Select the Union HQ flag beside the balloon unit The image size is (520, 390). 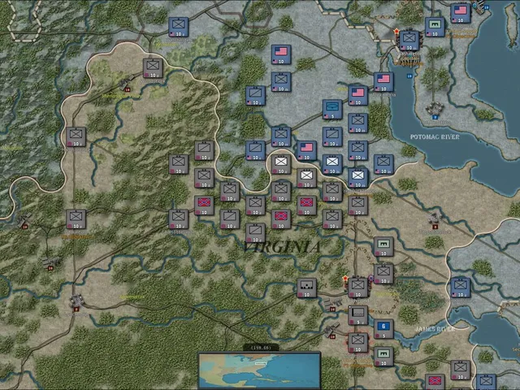pos(357,96)
